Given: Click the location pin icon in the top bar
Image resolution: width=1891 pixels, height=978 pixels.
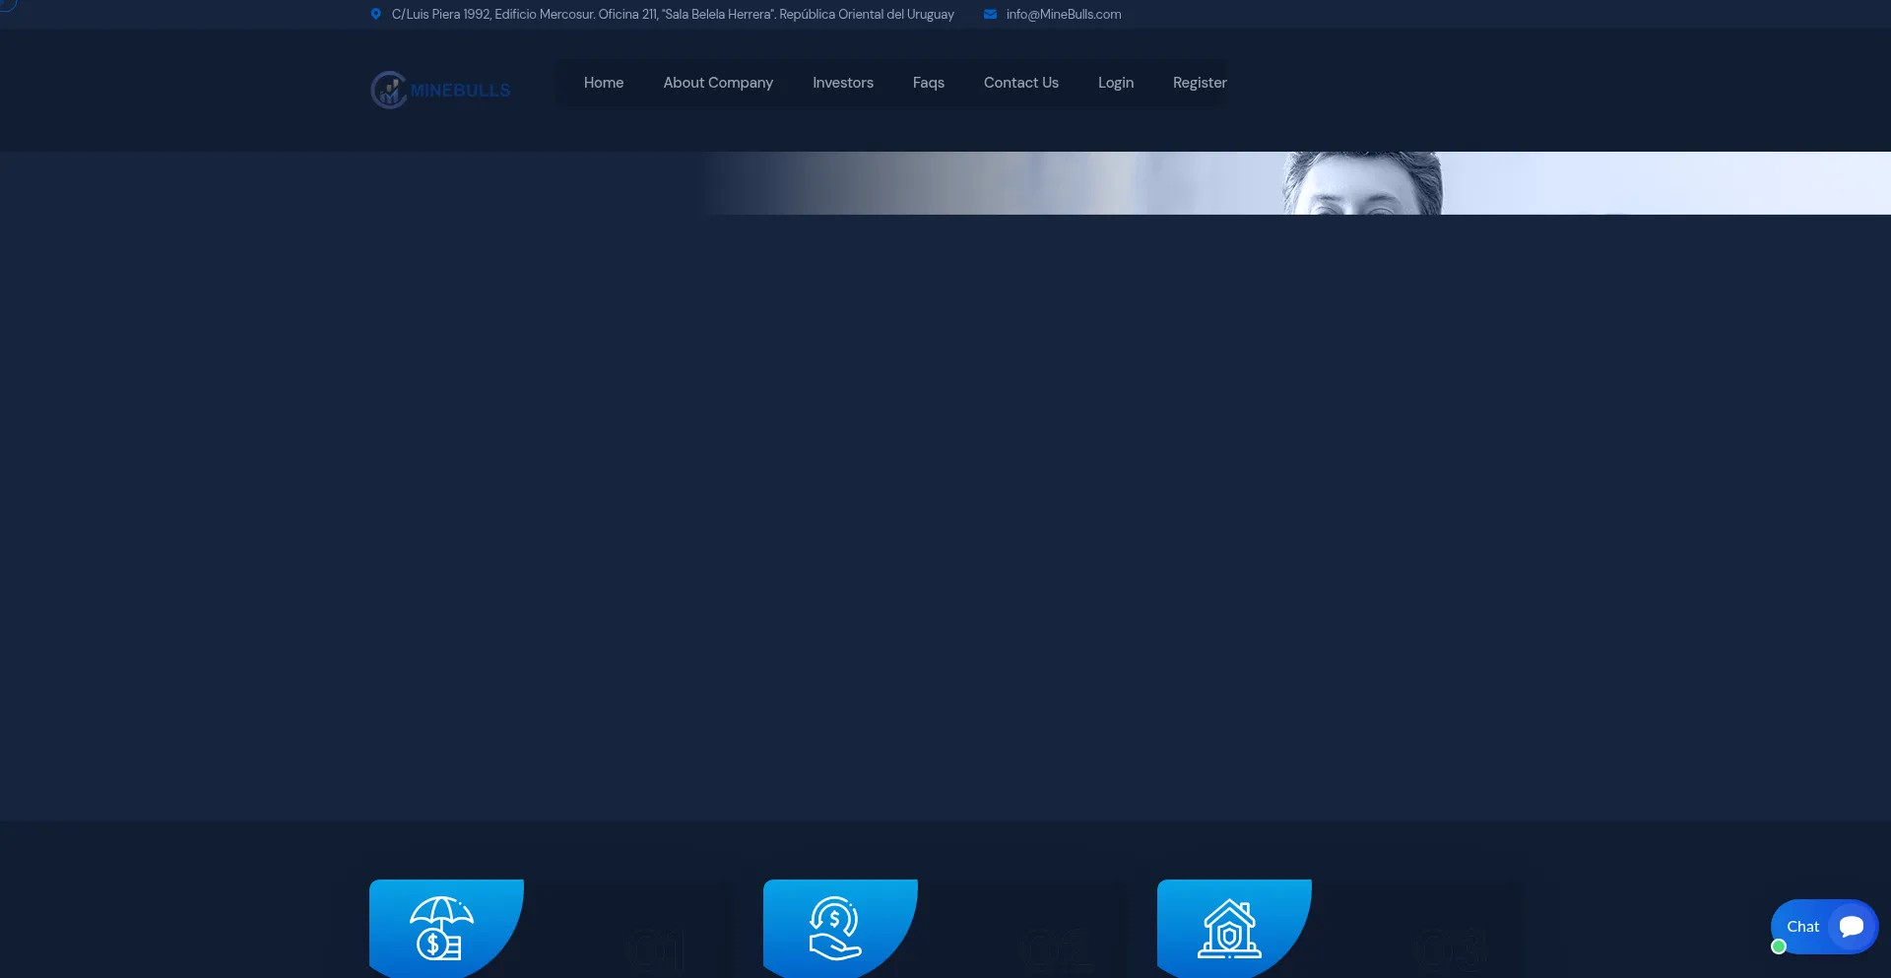Looking at the screenshot, I should point(375,14).
